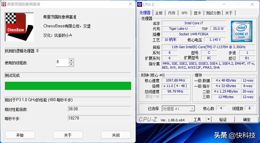Click the code name Tiger Lake-U
Image resolution: width=260 pixels, height=143 pixels.
pyautogui.click(x=178, y=29)
